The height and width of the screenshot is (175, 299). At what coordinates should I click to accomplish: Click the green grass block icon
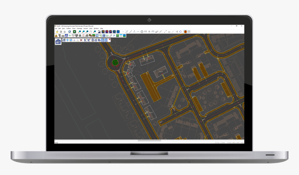pyautogui.click(x=94, y=35)
